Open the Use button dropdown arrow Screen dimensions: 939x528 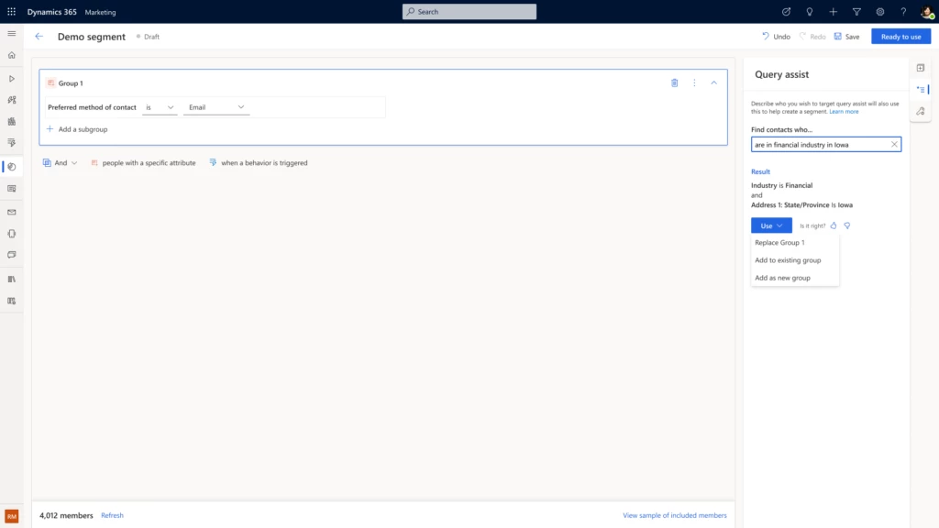click(781, 225)
